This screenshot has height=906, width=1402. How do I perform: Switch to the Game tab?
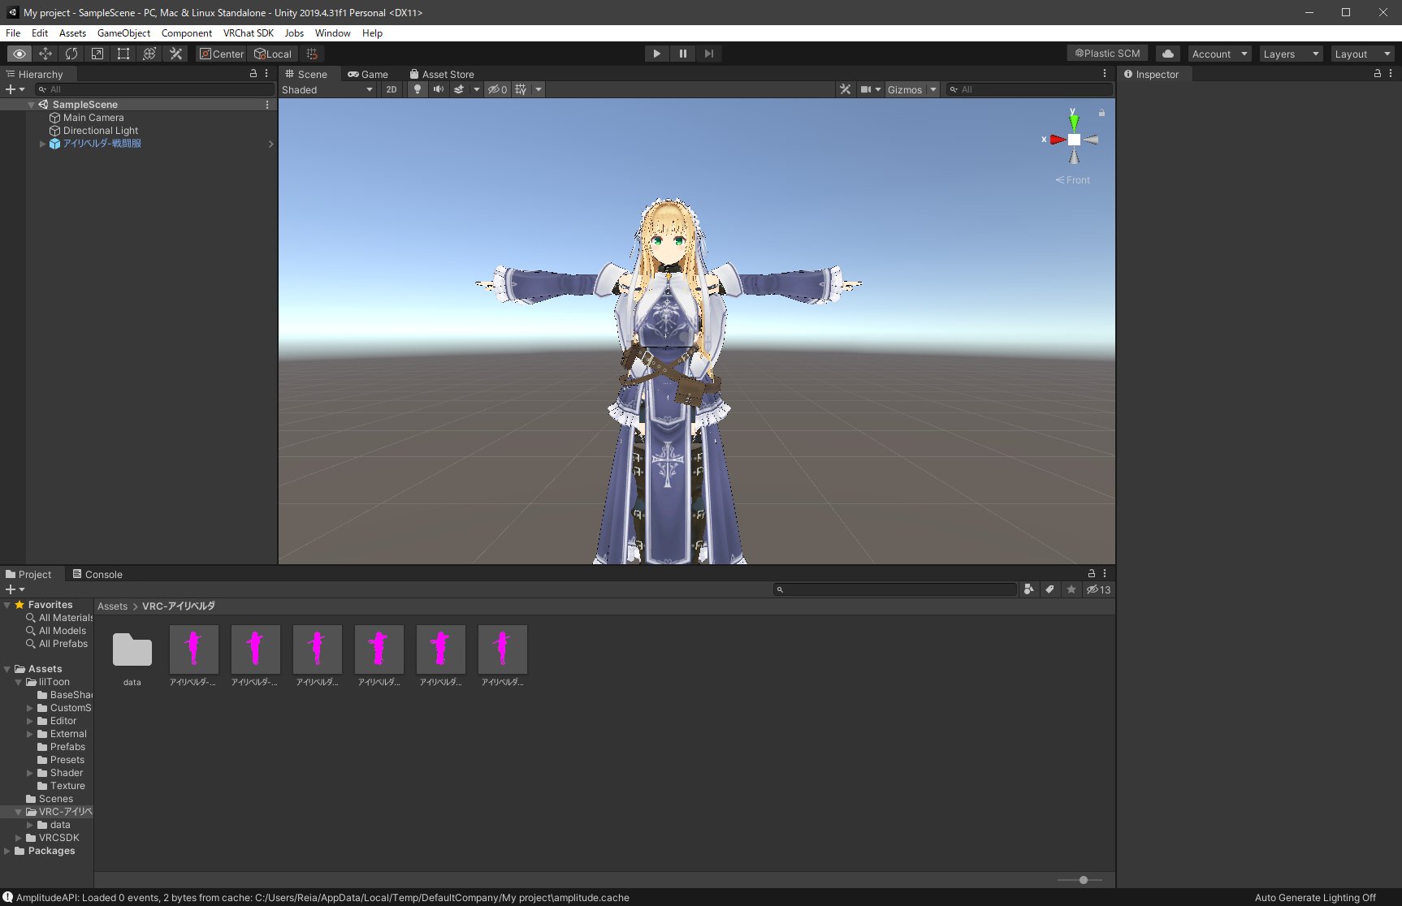(369, 74)
